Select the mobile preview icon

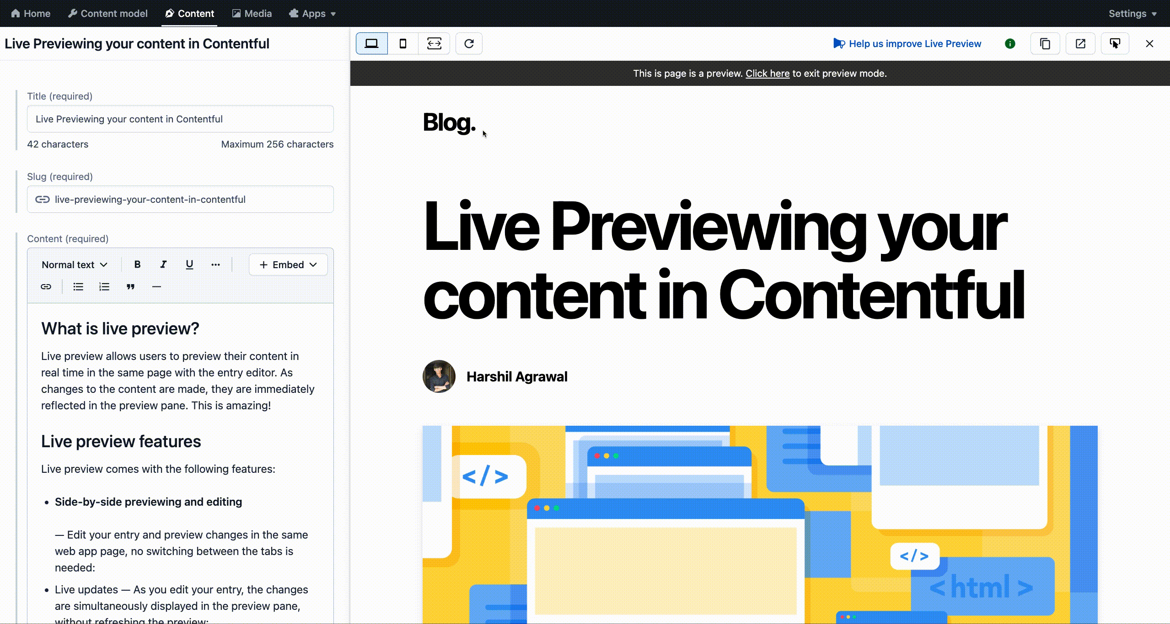402,43
